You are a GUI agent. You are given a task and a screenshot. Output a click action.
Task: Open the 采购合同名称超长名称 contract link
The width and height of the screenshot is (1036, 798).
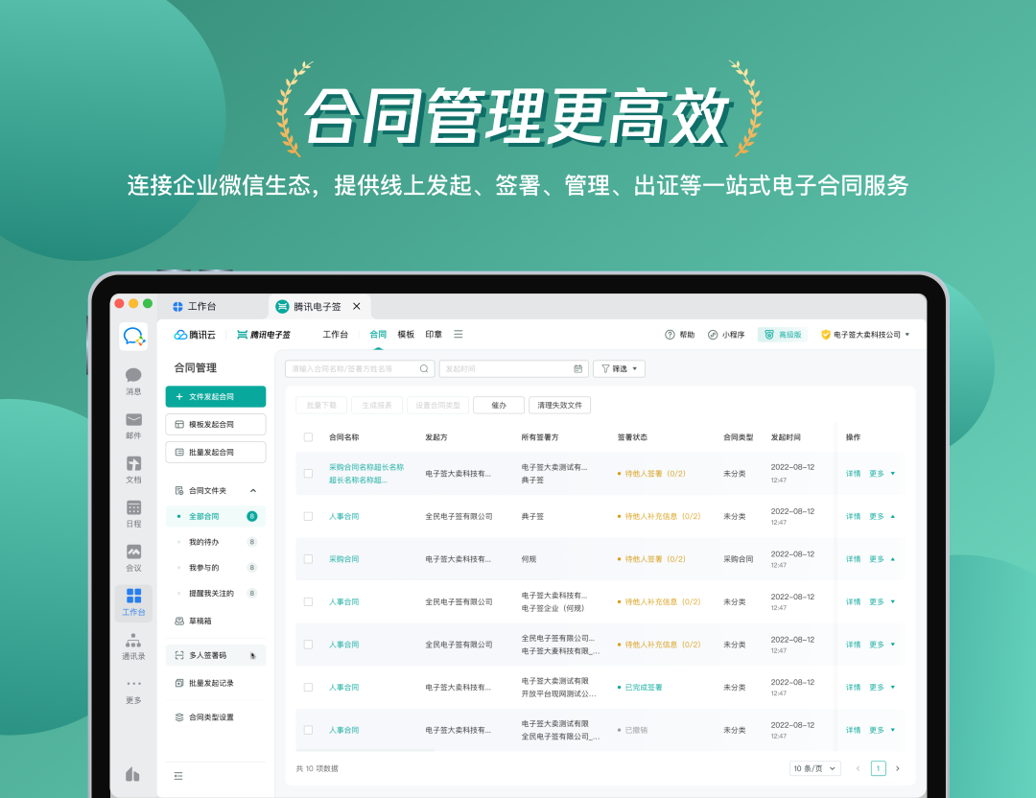tap(366, 474)
